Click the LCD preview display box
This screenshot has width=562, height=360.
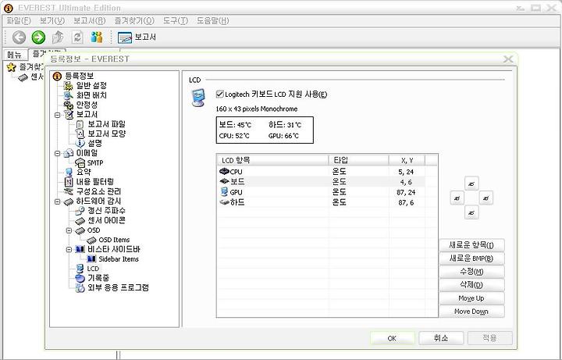tap(265, 130)
